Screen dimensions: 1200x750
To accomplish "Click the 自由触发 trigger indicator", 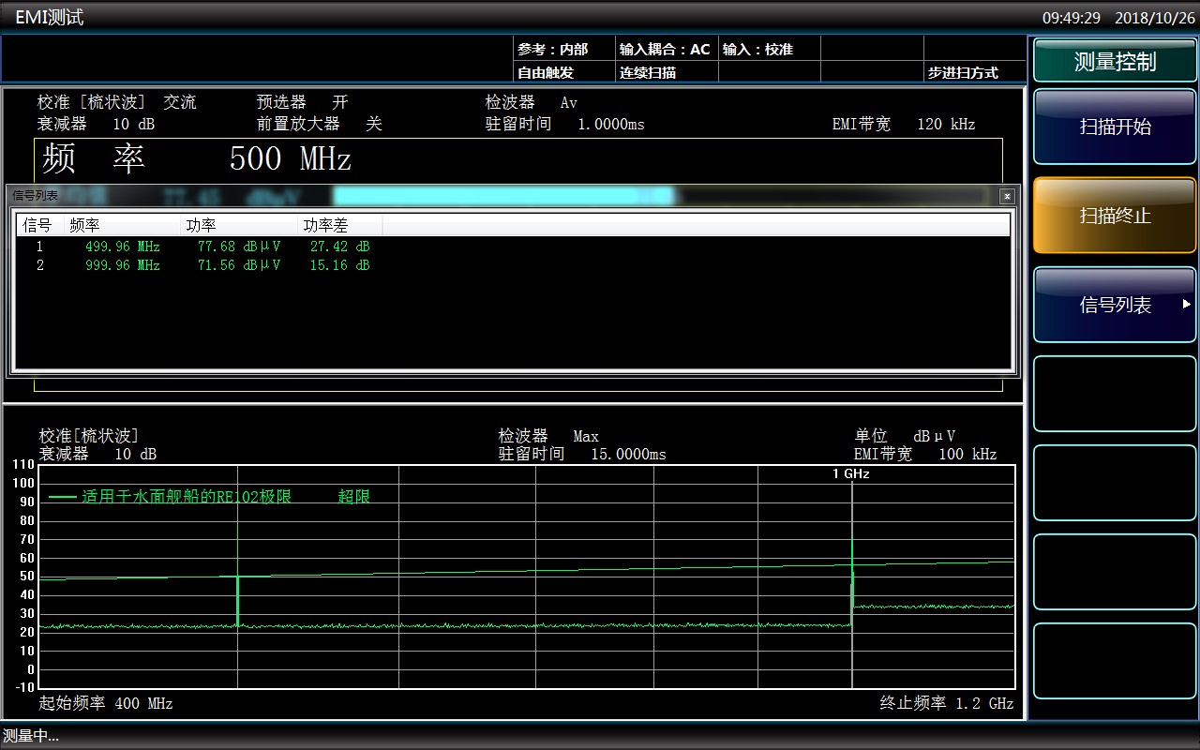I will (546, 72).
